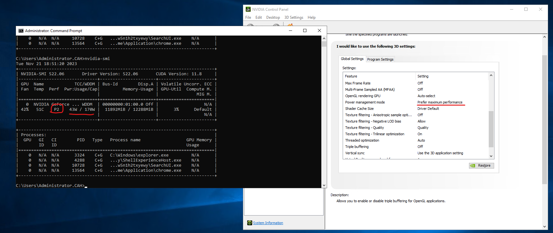The width and height of the screenshot is (553, 233).
Task: Select the Multi-Frame Sampled AA (MFAA) row
Action: pyautogui.click(x=416, y=90)
